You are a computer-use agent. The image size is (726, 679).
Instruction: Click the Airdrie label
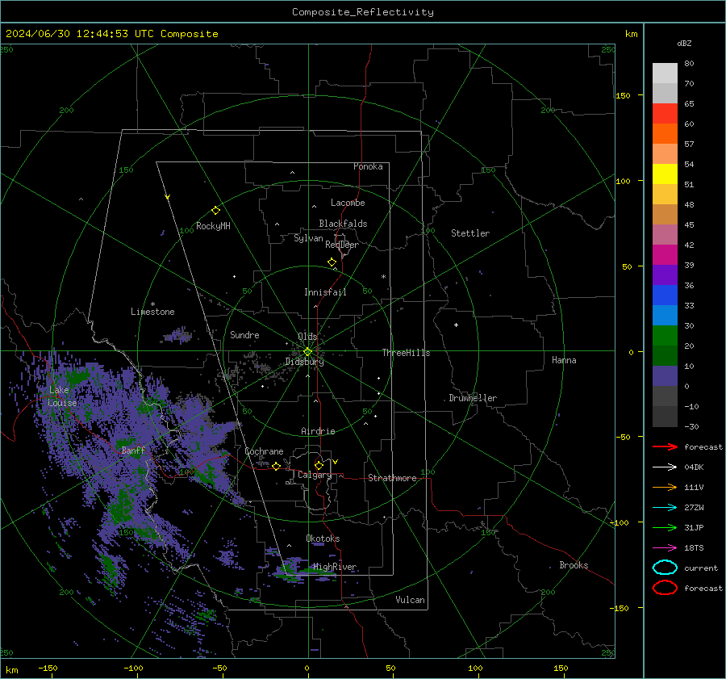[x=318, y=431]
